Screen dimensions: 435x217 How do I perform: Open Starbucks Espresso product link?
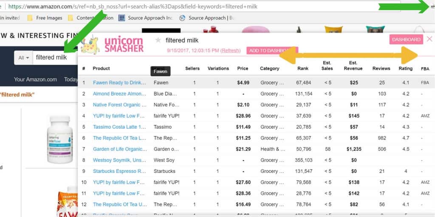(119, 171)
